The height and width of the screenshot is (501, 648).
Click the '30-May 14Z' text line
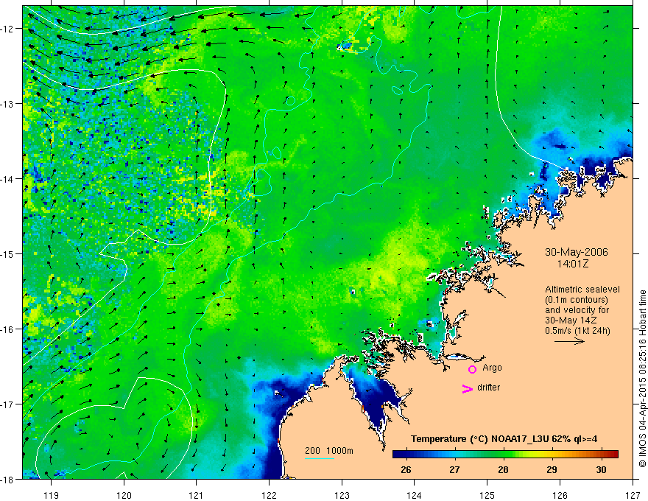[x=570, y=320]
